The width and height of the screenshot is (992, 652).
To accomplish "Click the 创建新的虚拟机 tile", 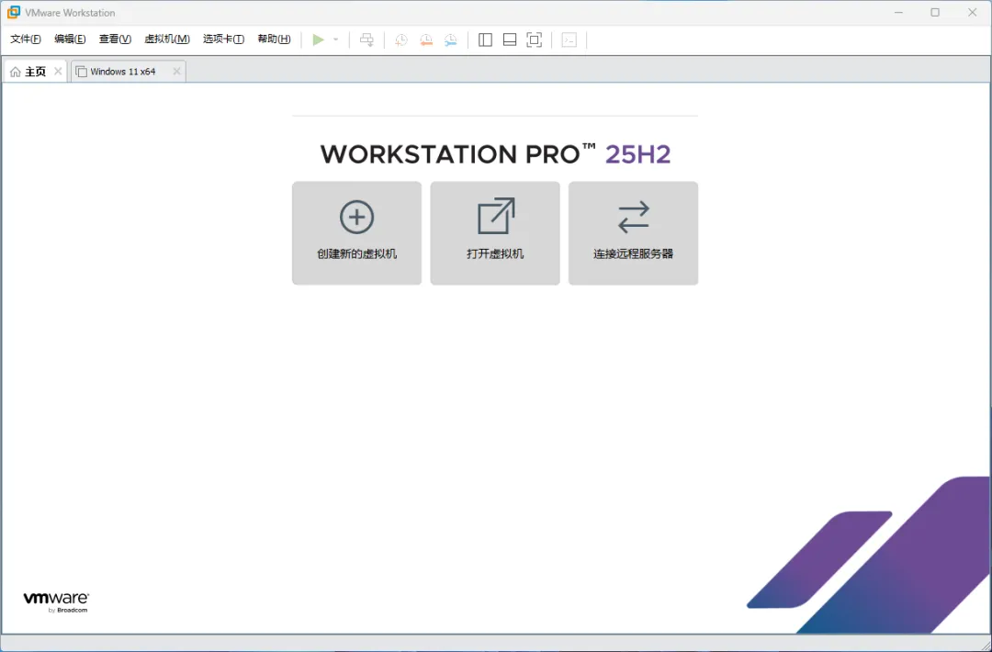I will [356, 233].
